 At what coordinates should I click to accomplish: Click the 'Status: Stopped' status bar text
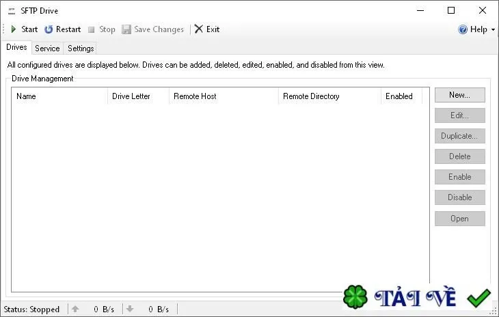[31, 309]
